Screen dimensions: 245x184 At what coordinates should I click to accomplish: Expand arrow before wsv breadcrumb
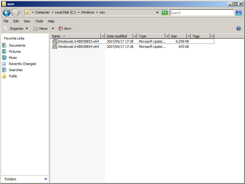pyautogui.click(x=97, y=12)
